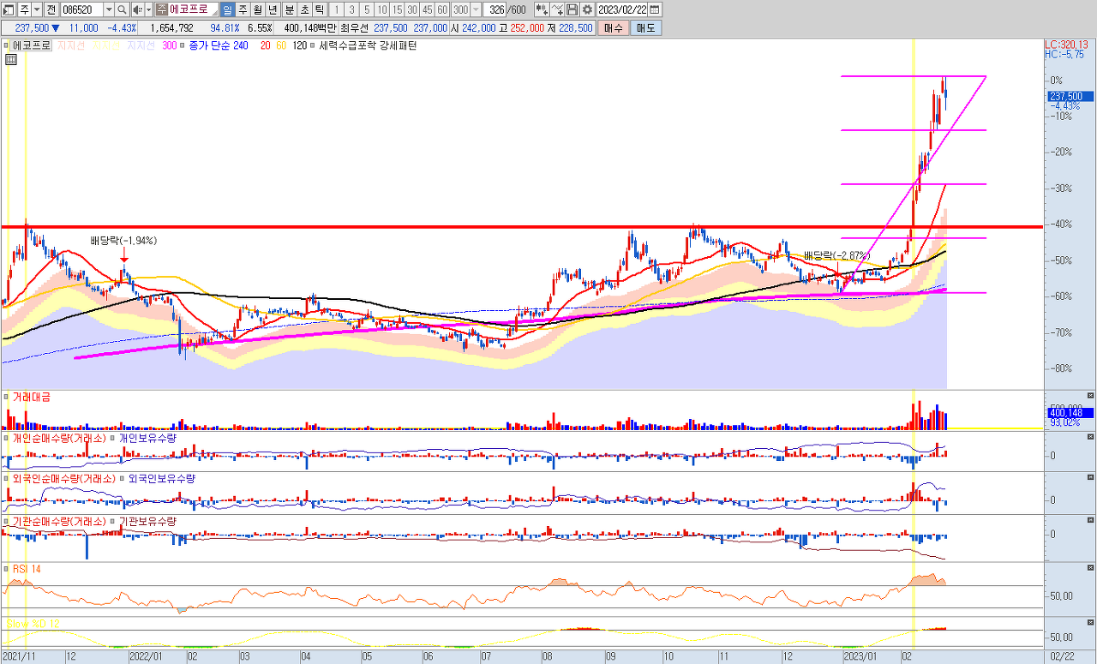Select the 30 interval button

point(412,9)
